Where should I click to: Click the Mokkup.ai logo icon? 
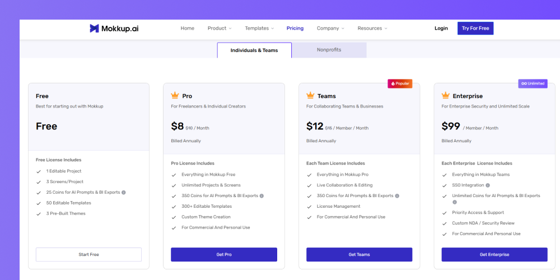(94, 28)
